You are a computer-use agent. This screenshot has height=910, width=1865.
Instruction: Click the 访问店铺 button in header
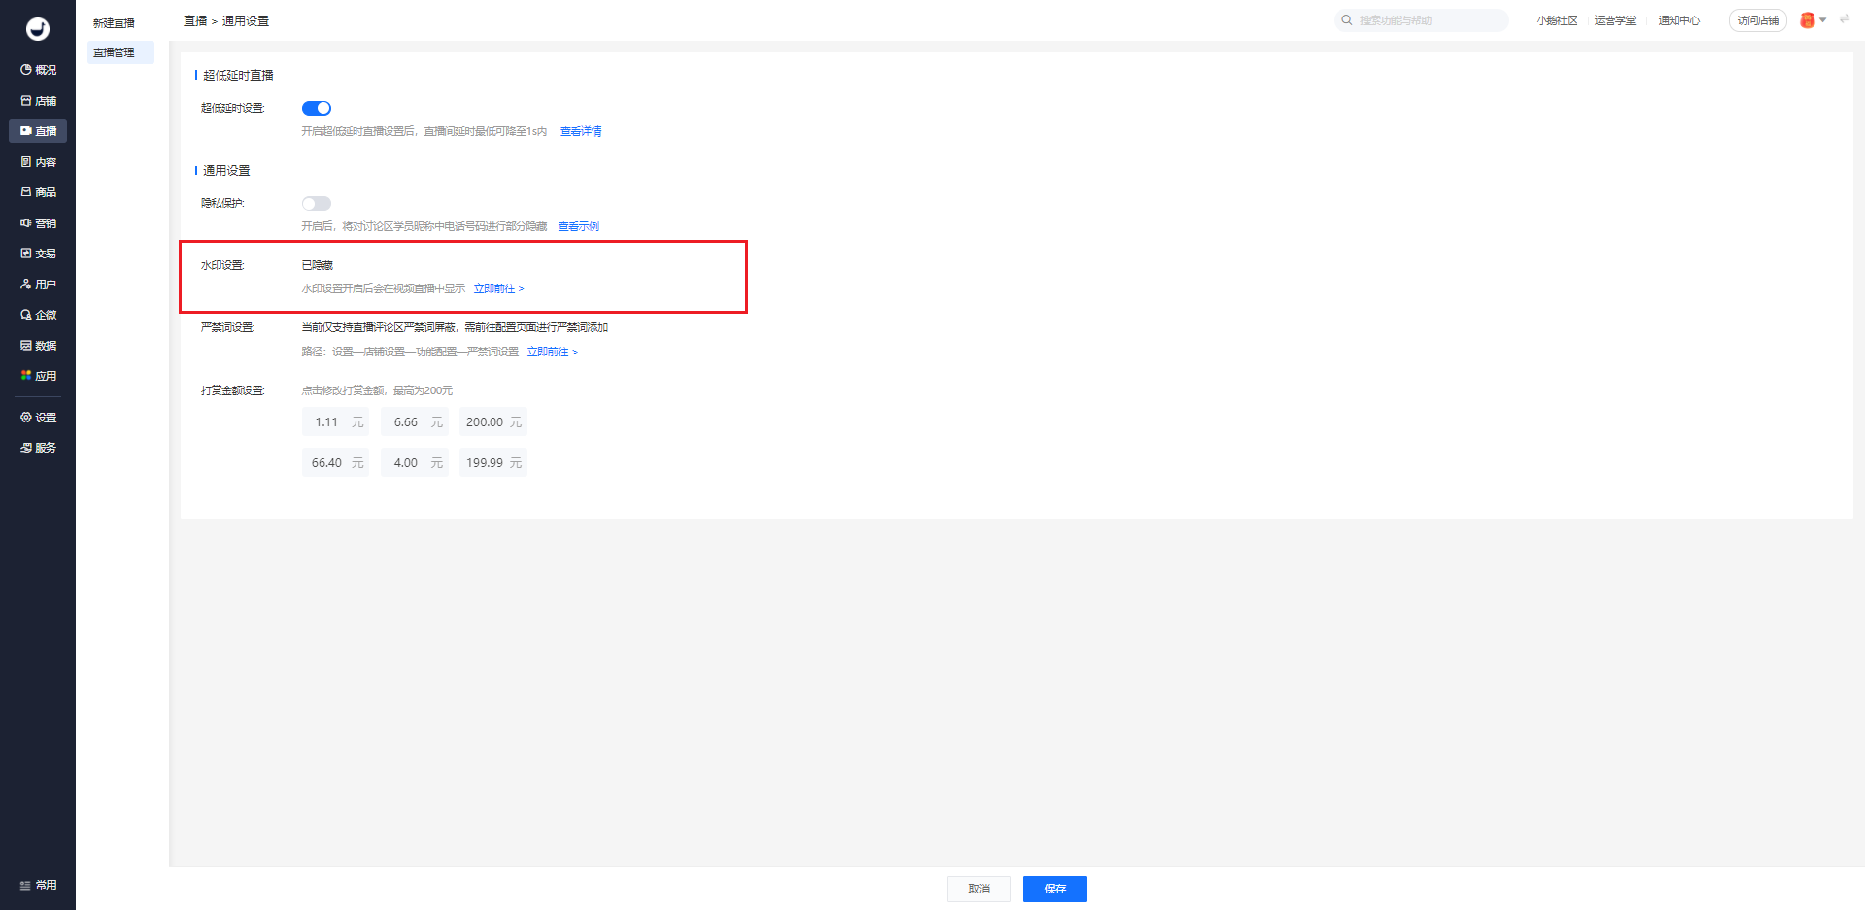tap(1757, 20)
